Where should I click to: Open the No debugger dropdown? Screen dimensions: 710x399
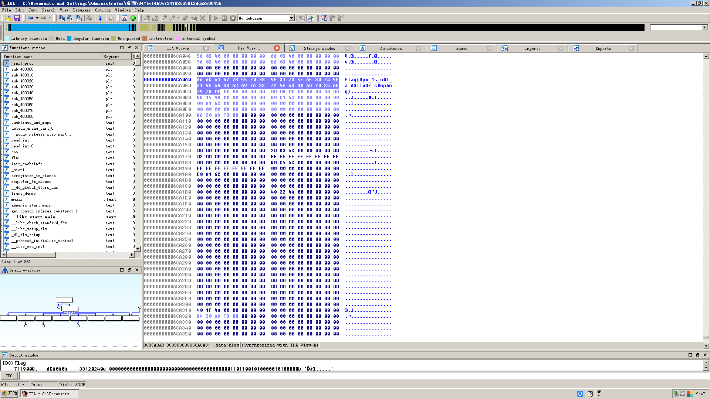pos(291,18)
